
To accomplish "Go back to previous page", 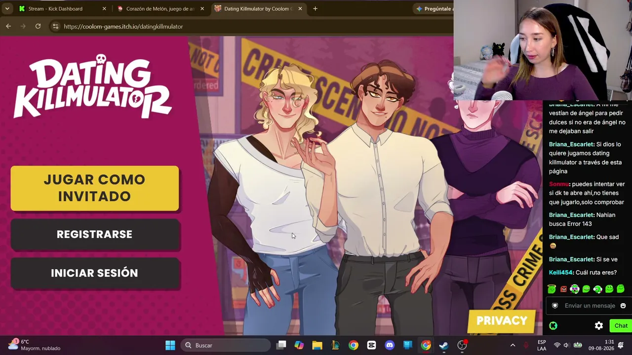I will [x=8, y=26].
